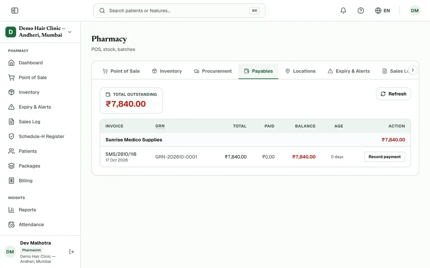The image size is (430, 268).
Task: Click the log out icon
Action: click(x=71, y=252)
